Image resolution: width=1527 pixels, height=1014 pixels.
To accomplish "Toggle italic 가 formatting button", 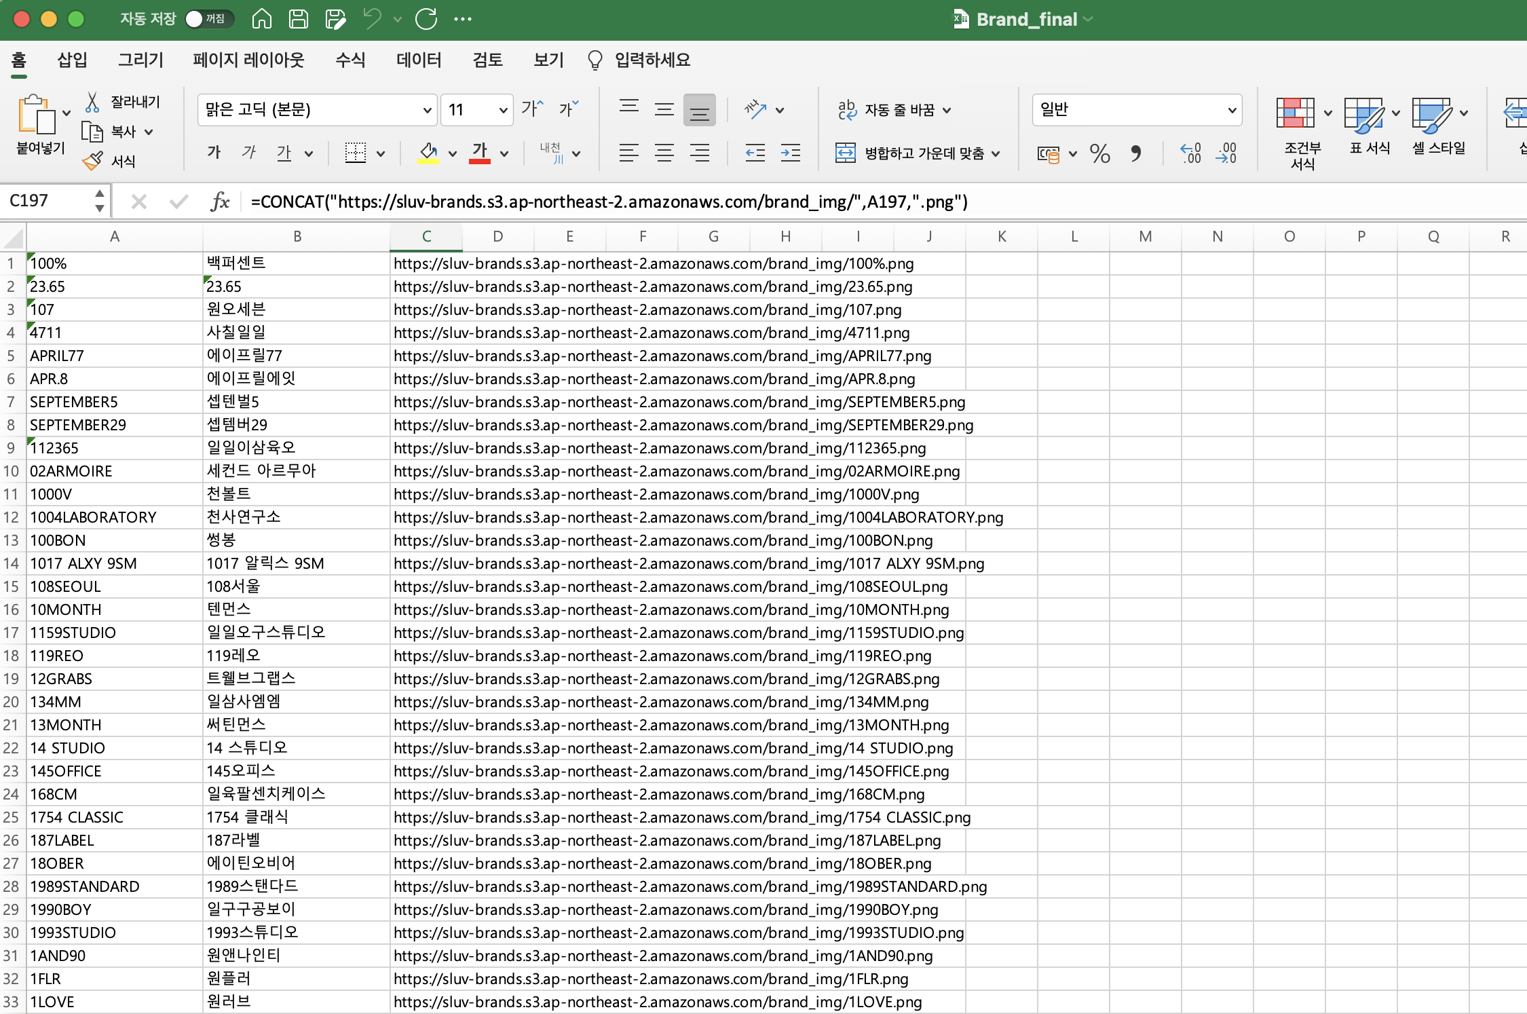I will (x=249, y=153).
